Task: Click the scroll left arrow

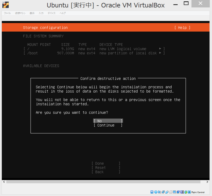Action: tap(4, 182)
